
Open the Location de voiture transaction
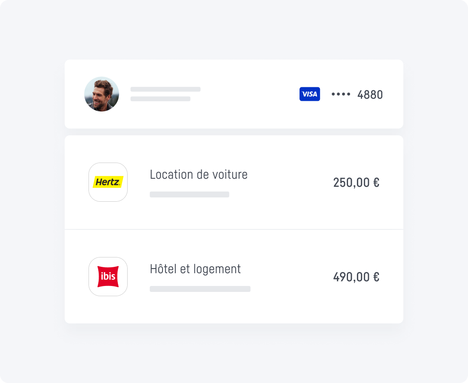[x=199, y=174]
